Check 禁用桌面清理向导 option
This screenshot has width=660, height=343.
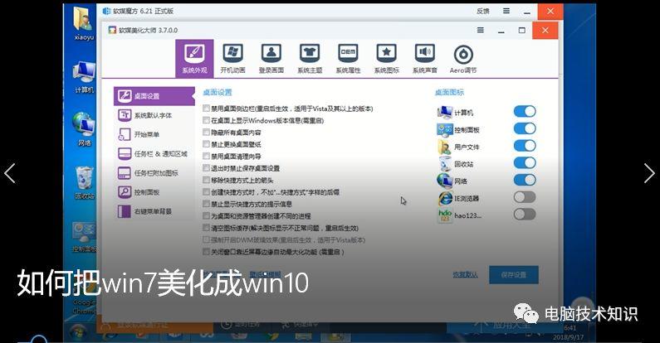click(x=206, y=156)
